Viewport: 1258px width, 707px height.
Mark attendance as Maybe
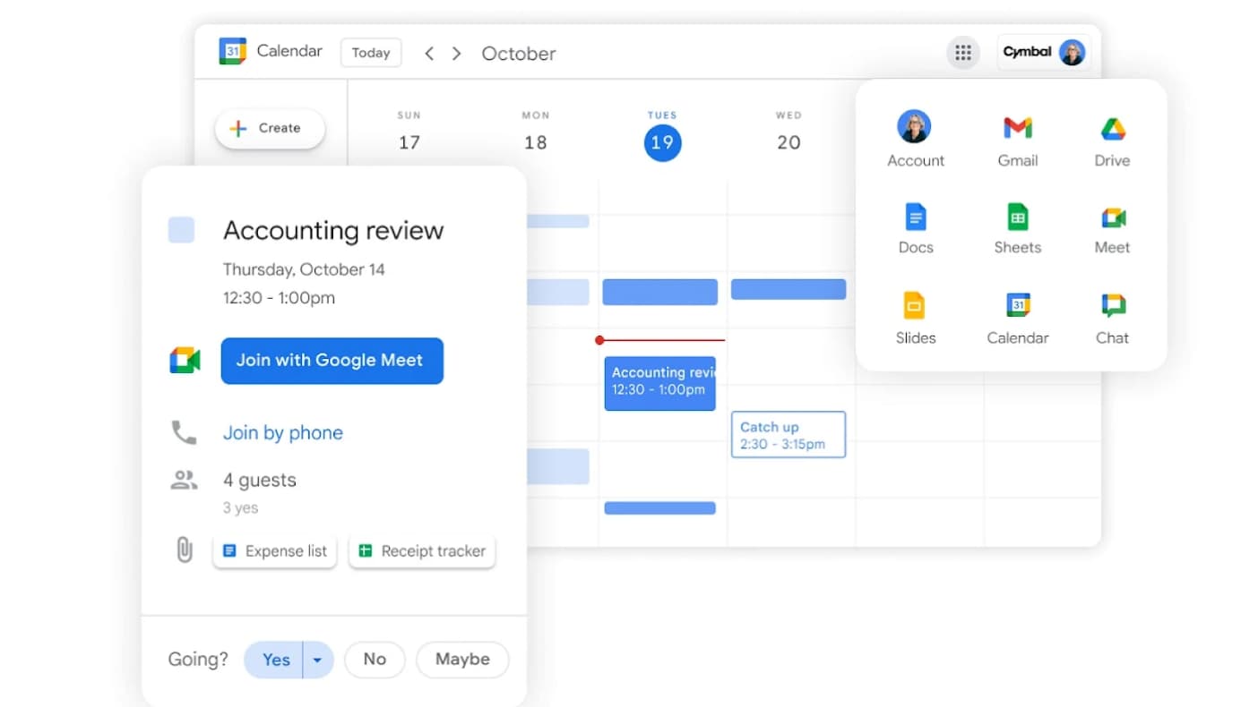click(x=462, y=660)
